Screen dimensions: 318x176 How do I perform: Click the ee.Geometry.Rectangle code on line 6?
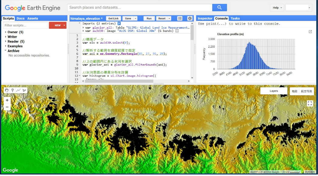(x=118, y=54)
